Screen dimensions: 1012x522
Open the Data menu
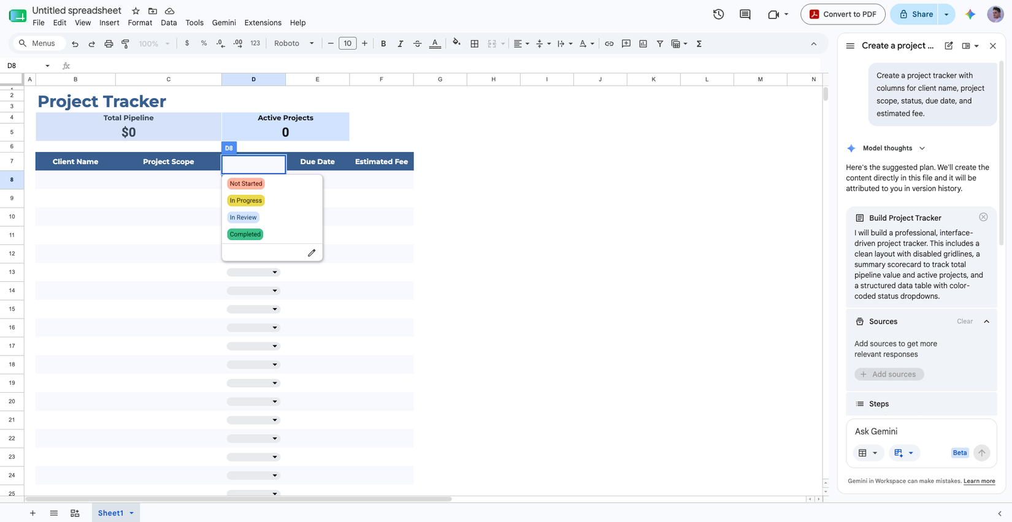tap(169, 23)
